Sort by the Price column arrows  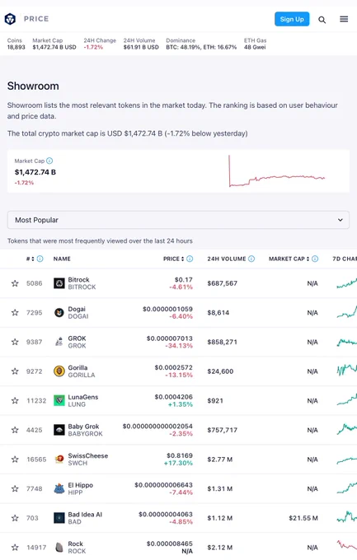[x=182, y=259]
